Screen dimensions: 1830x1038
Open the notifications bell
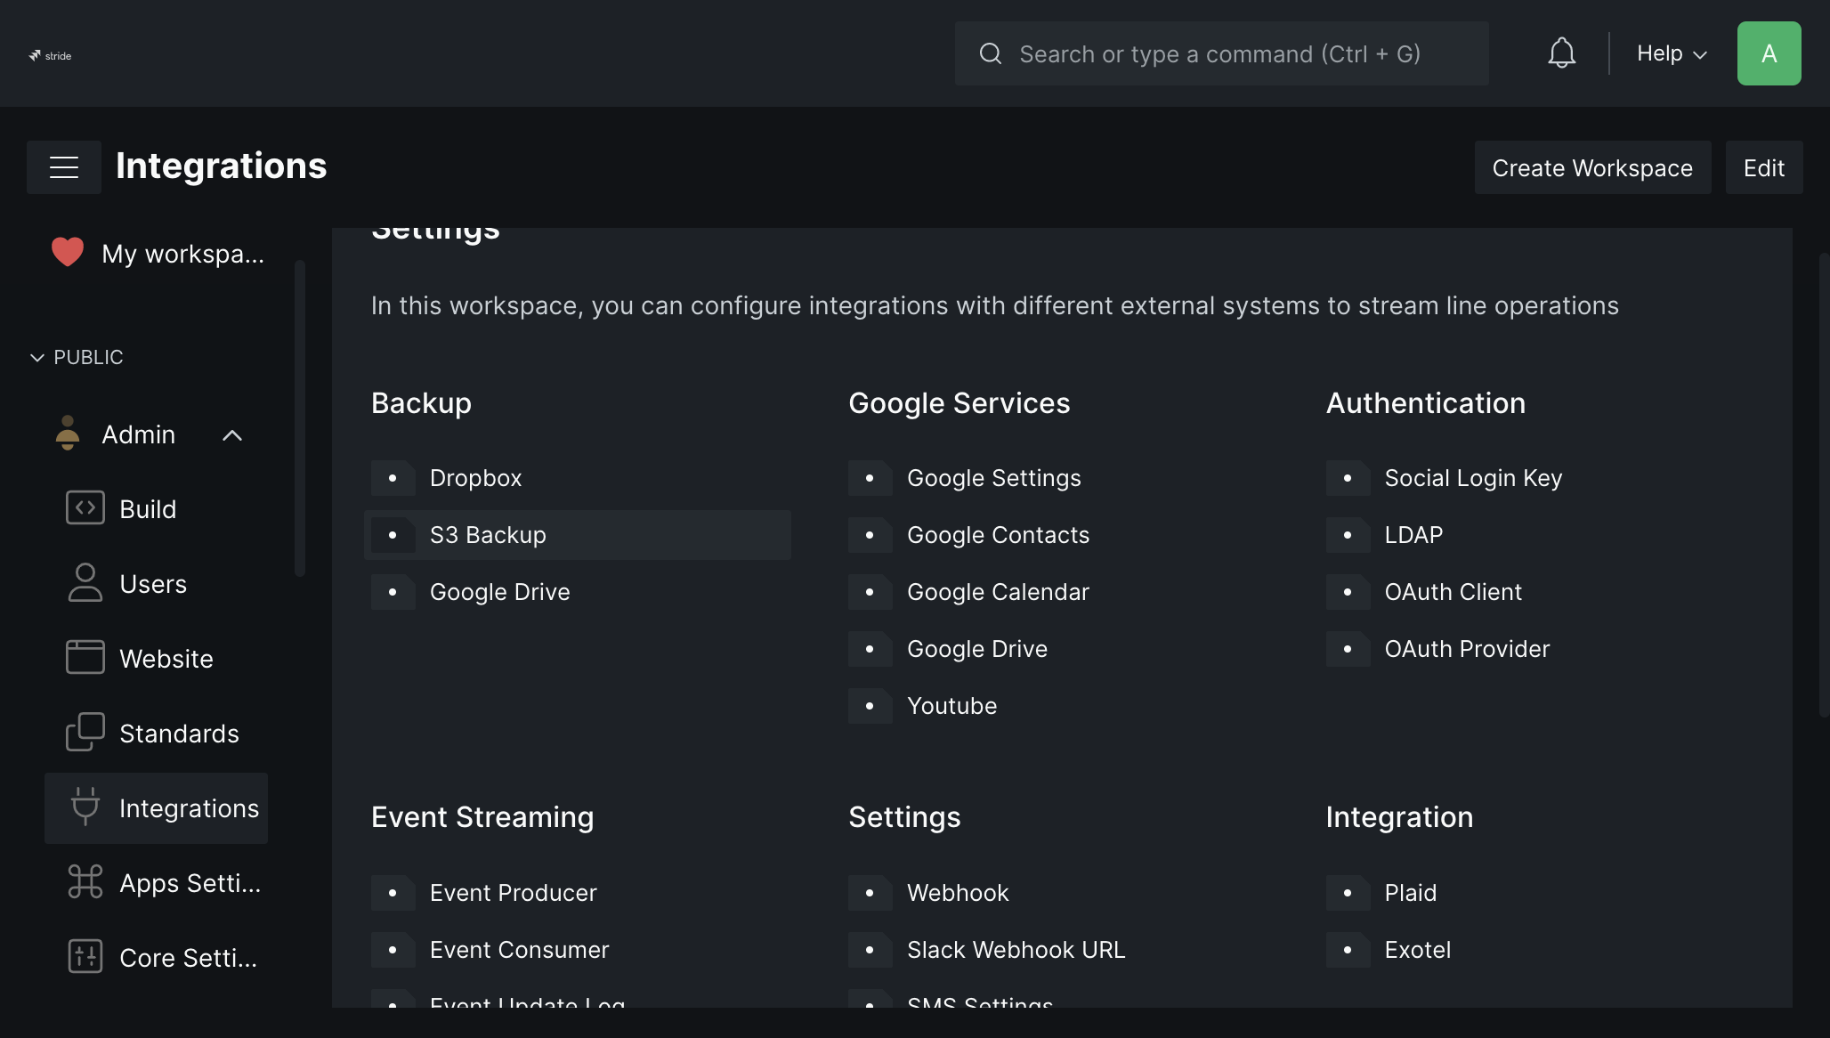(x=1561, y=53)
